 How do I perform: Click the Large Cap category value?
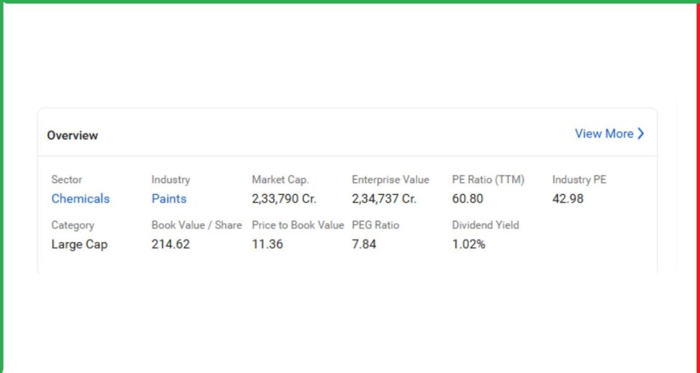click(79, 244)
